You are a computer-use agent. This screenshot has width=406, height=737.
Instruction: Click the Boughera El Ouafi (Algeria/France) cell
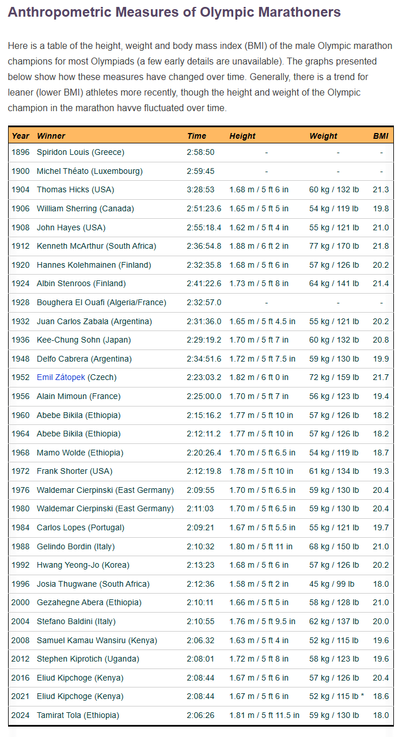coord(101,302)
